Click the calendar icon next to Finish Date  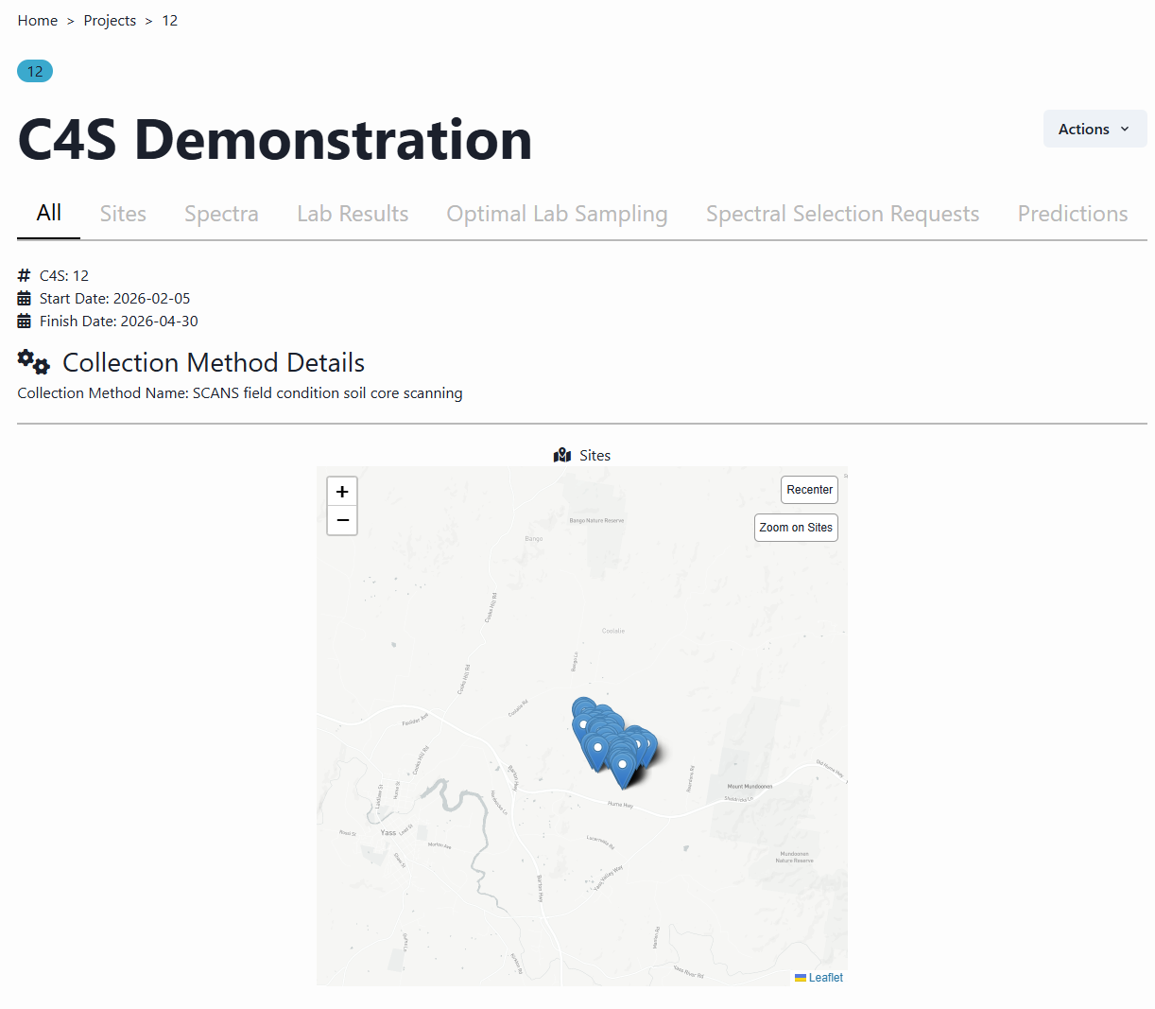[x=25, y=322]
